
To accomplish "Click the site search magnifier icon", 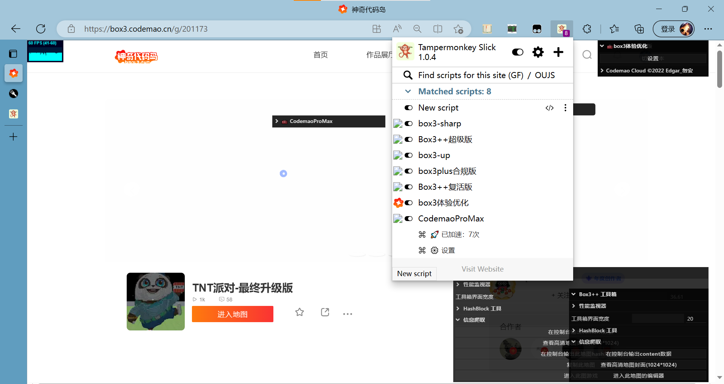I will (x=587, y=55).
